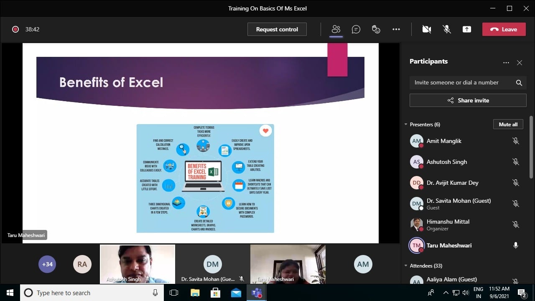Collapse the Attendees (33) section
535x301 pixels.
(406, 266)
